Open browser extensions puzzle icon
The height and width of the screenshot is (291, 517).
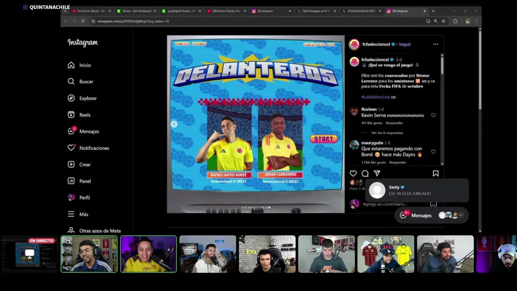click(455, 21)
